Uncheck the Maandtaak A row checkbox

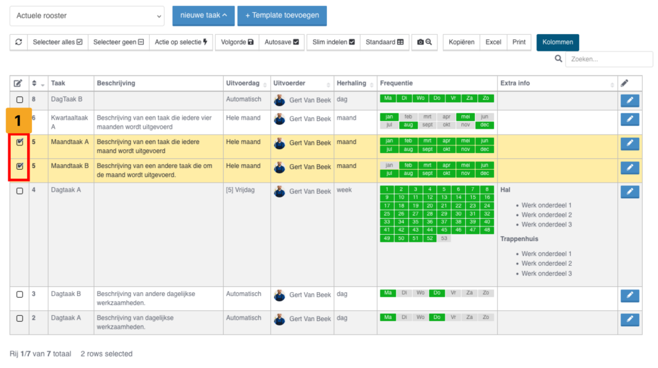pos(19,142)
